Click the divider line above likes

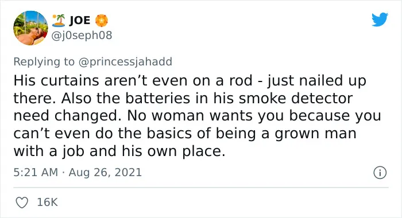point(201,188)
